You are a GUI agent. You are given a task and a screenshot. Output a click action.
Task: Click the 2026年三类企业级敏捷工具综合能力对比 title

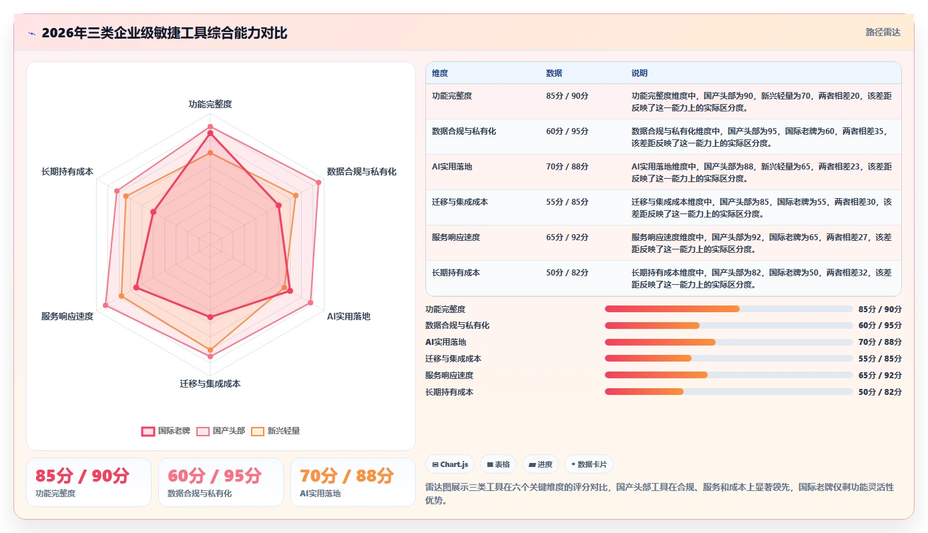[x=164, y=33]
